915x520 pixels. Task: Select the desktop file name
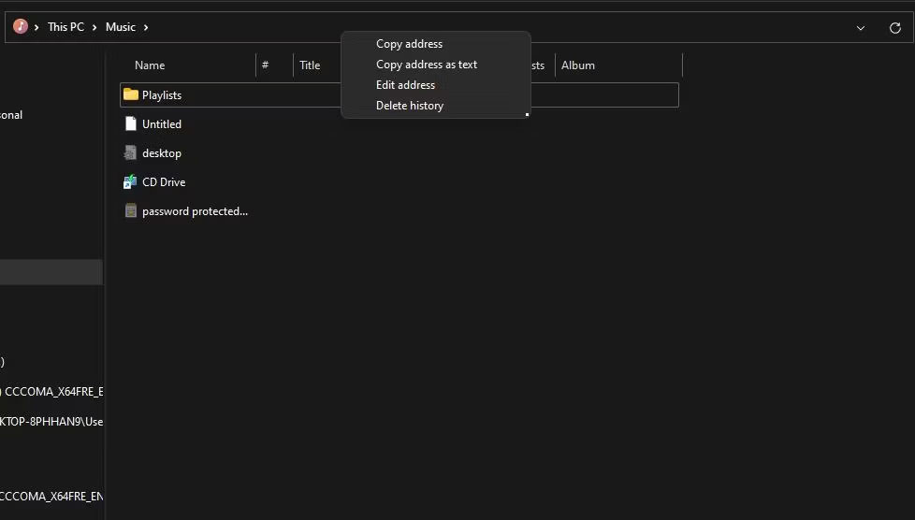tap(162, 153)
